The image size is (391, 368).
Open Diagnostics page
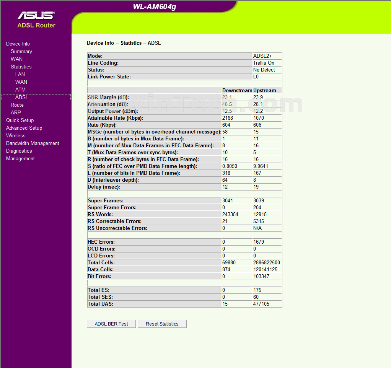pyautogui.click(x=19, y=151)
